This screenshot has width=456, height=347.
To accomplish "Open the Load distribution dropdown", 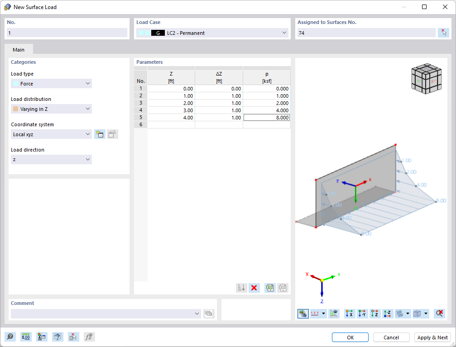I will (x=87, y=109).
